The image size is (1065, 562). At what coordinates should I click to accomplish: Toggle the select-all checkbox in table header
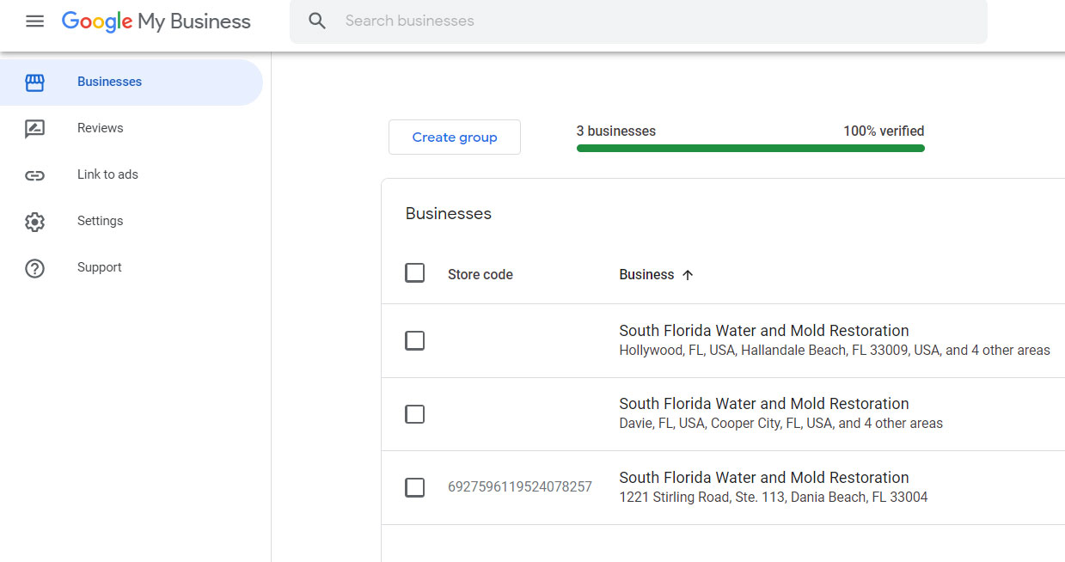coord(414,273)
